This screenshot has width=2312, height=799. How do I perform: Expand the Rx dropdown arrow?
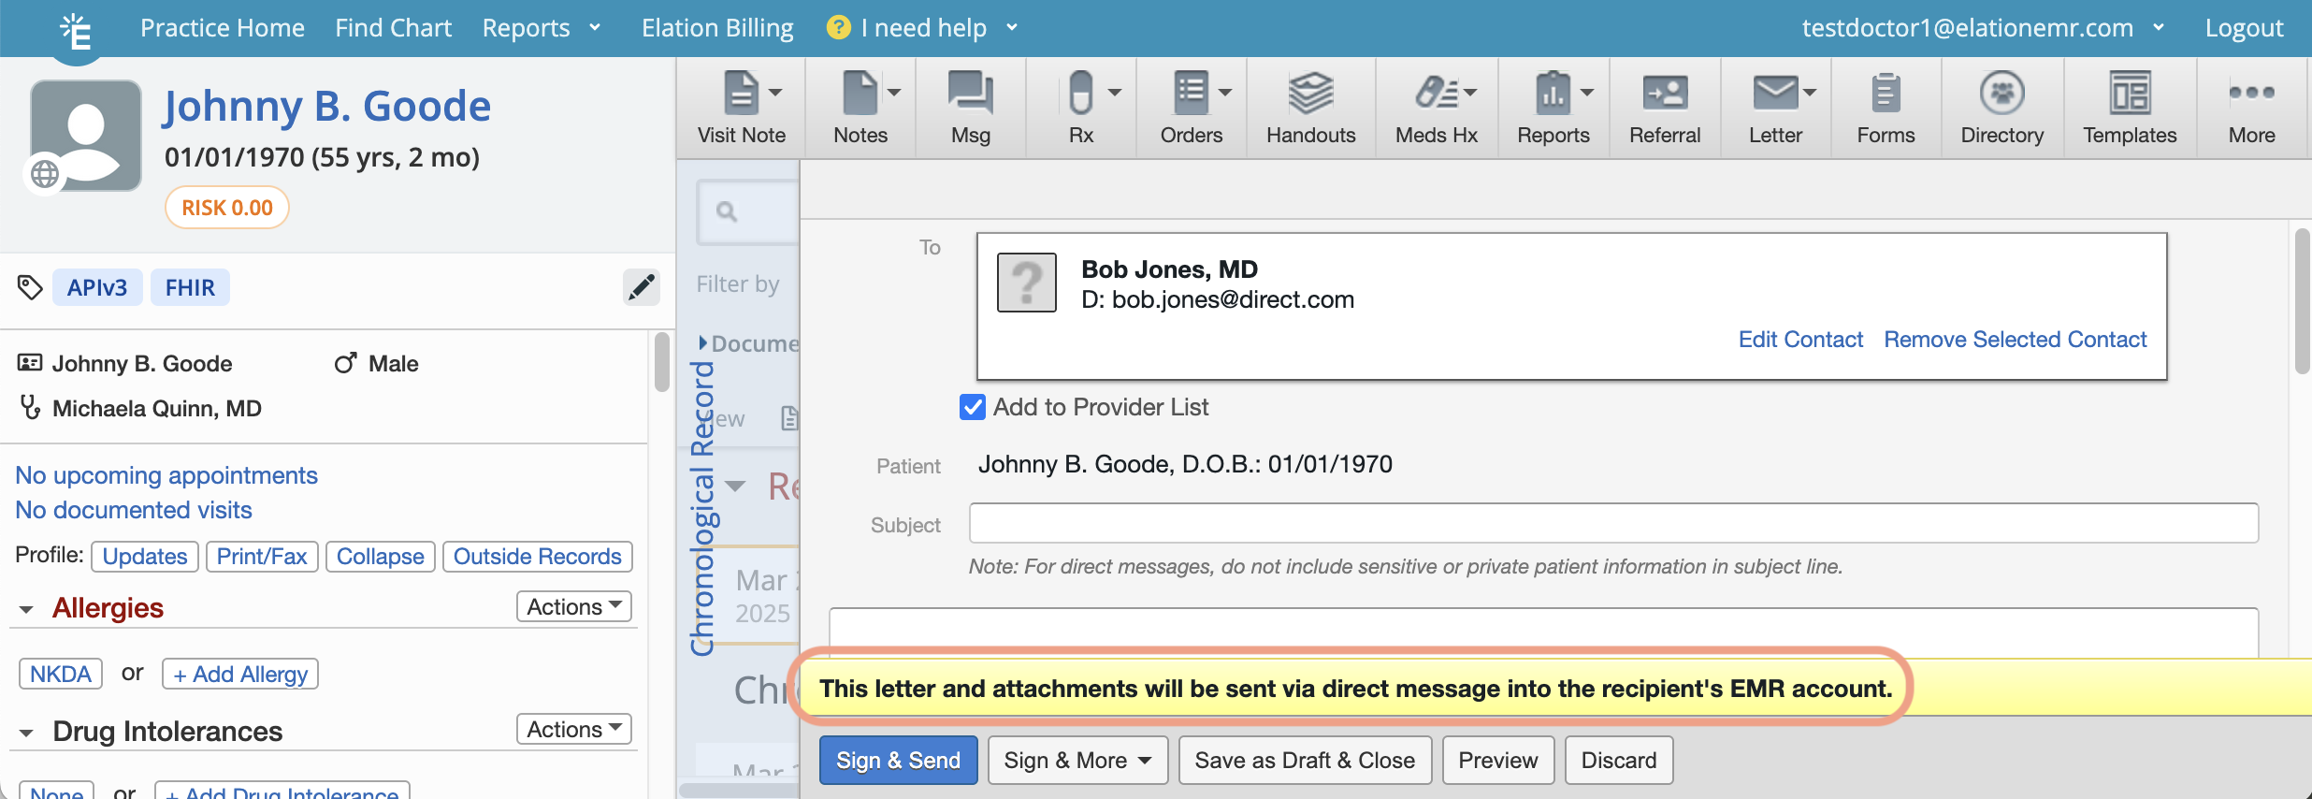click(x=1115, y=93)
